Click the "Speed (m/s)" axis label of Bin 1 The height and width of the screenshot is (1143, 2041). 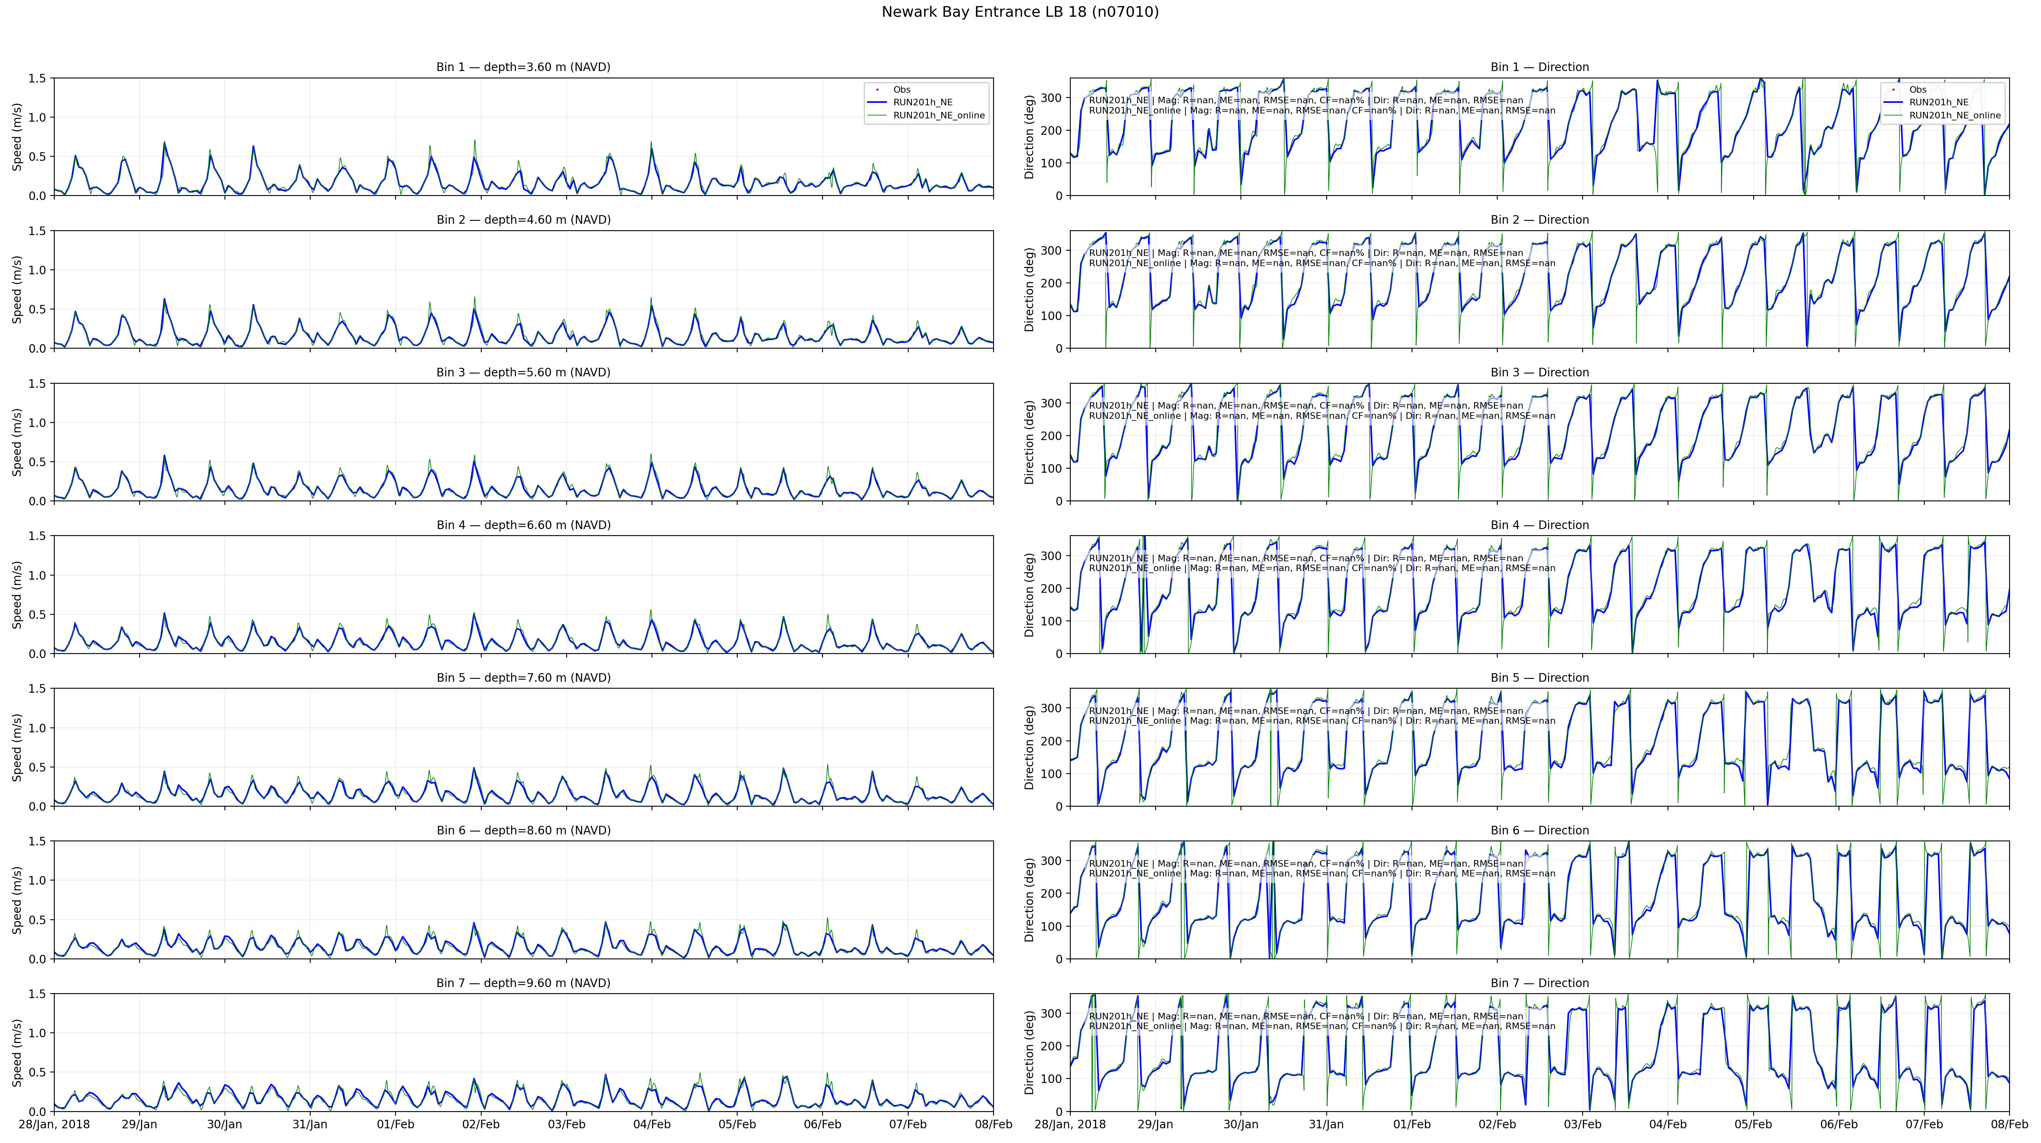(18, 137)
